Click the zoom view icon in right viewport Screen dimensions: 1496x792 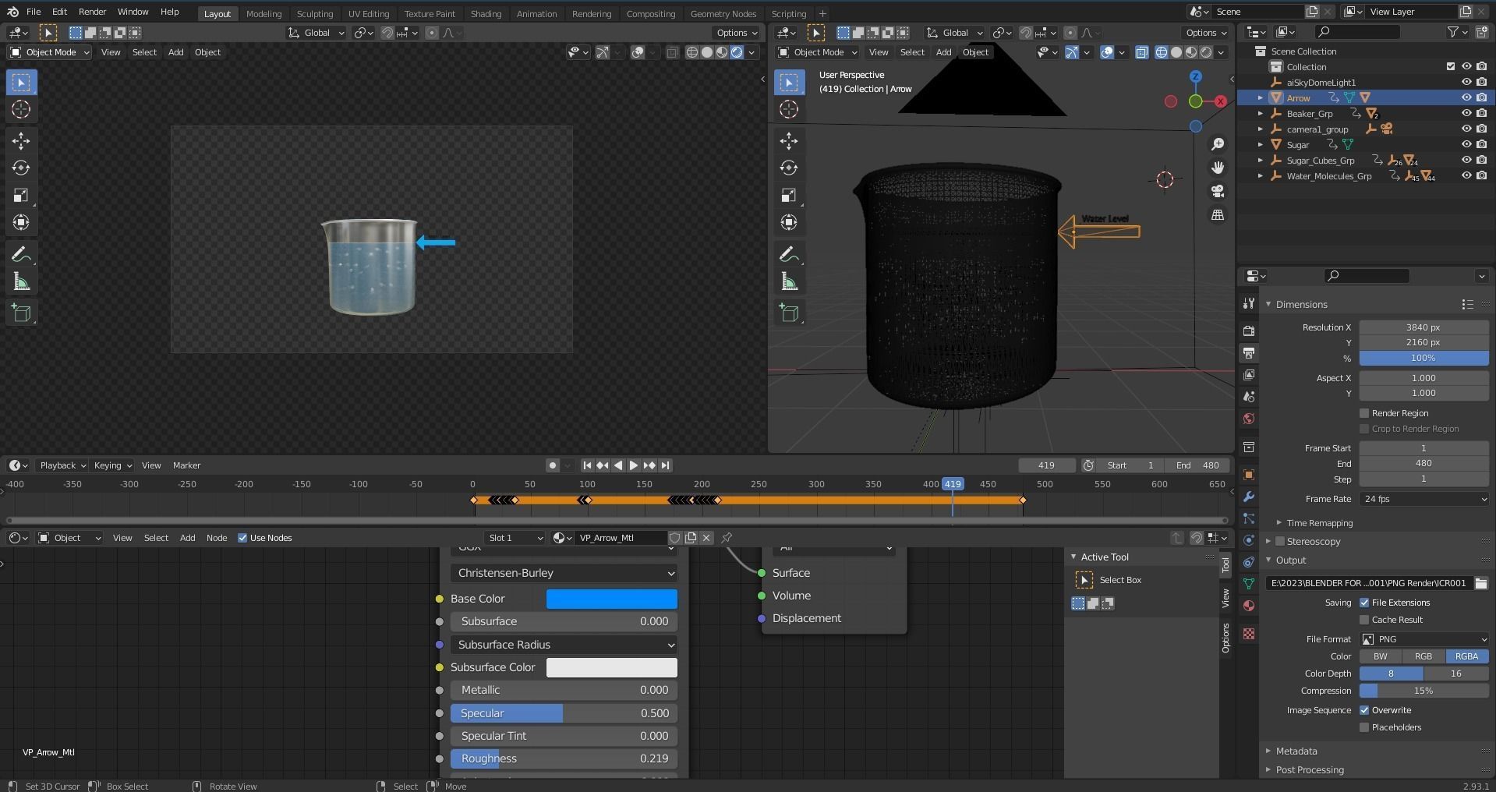pos(1218,144)
